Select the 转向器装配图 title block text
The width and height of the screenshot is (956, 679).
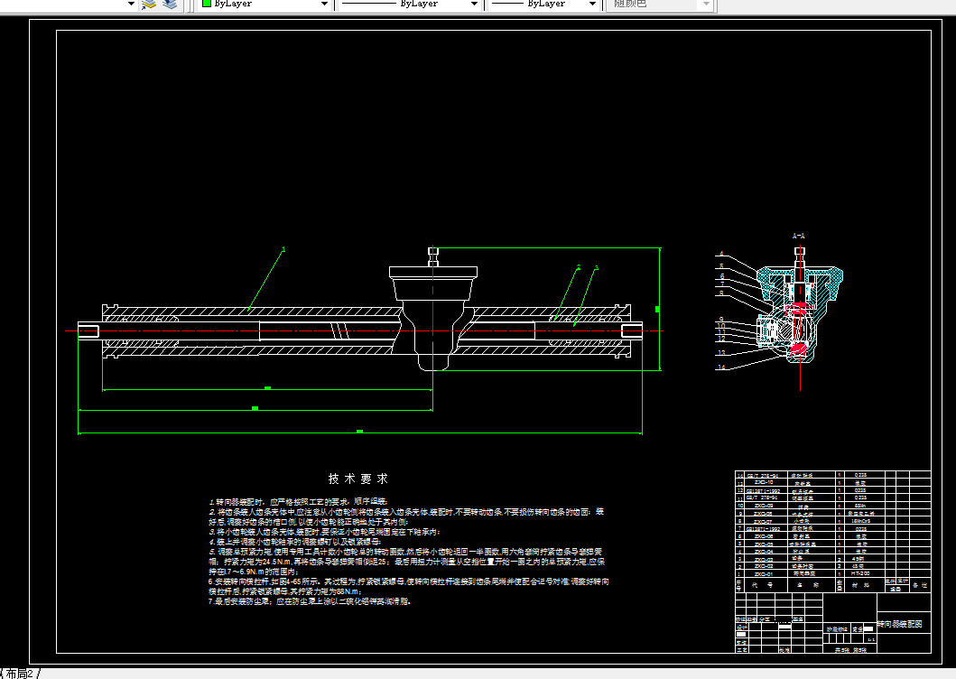[x=900, y=624]
